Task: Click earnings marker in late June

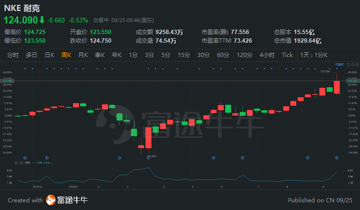Action: coord(242,158)
